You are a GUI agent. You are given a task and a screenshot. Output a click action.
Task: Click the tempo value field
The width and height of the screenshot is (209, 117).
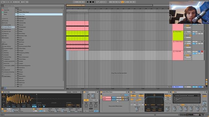click(6, 2)
